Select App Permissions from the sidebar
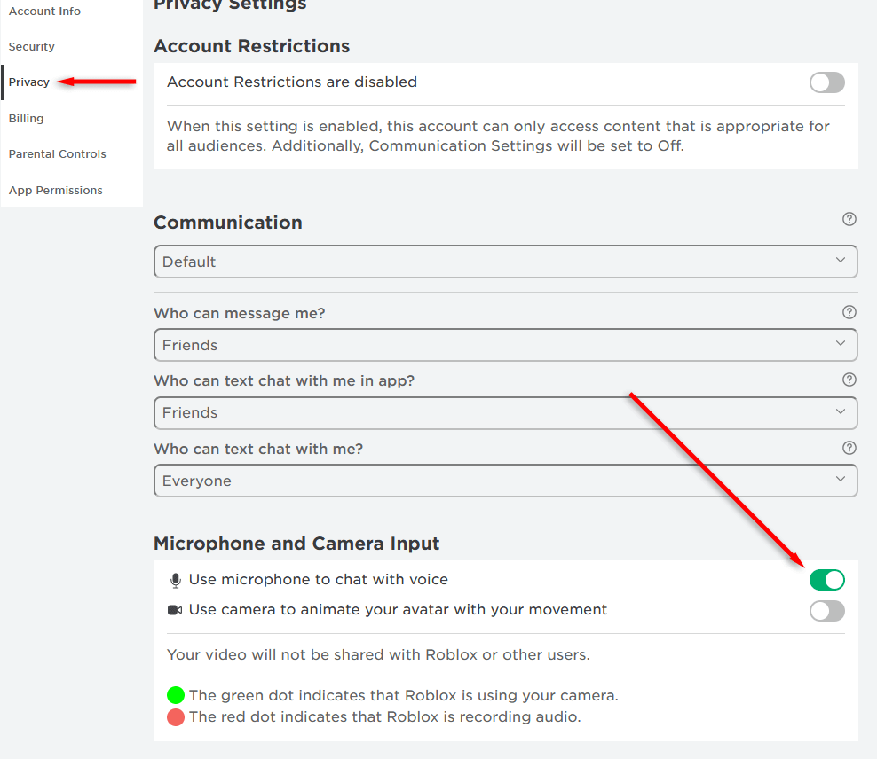This screenshot has height=759, width=877. [56, 191]
